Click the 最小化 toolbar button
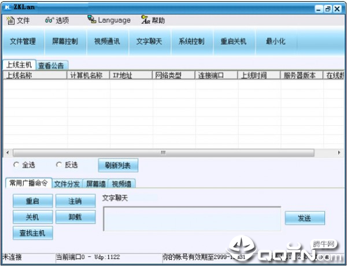The height and width of the screenshot is (266, 347). 276,42
